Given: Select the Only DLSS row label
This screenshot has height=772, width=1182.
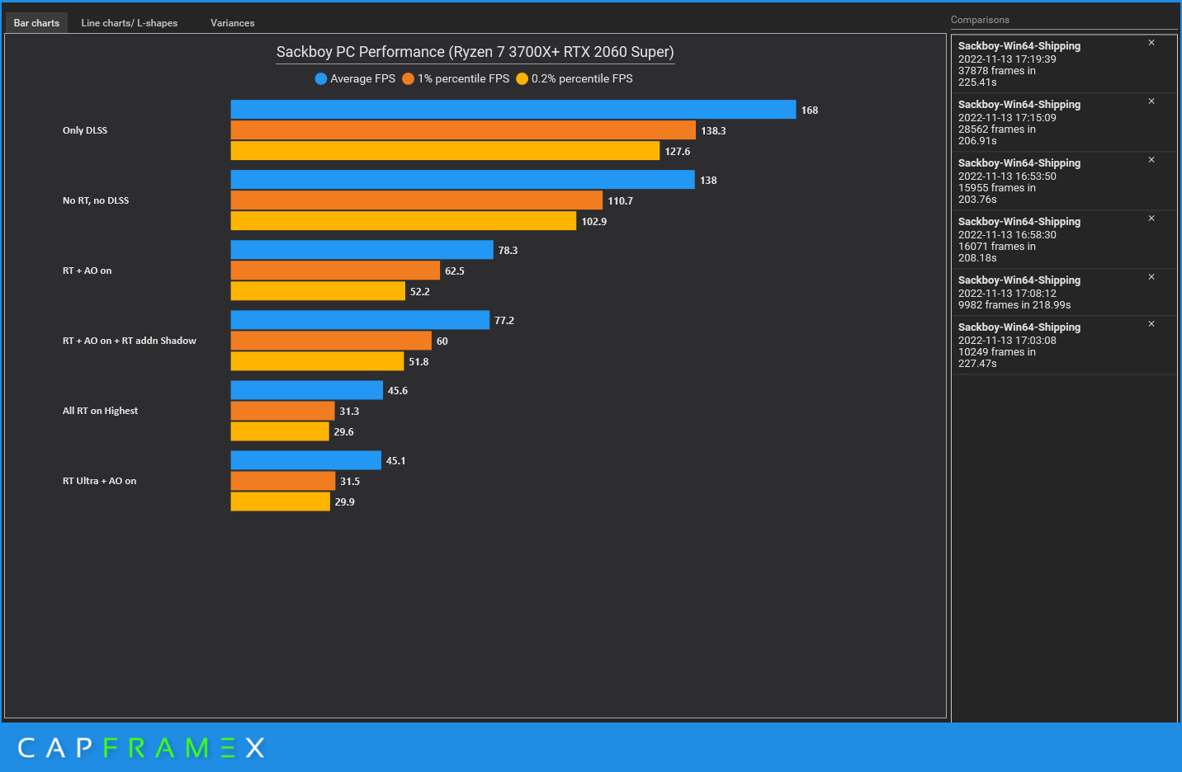Looking at the screenshot, I should (85, 130).
